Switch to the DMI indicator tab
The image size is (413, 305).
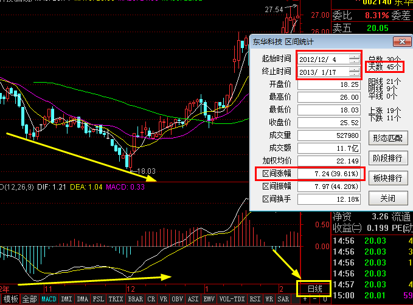point(66,299)
